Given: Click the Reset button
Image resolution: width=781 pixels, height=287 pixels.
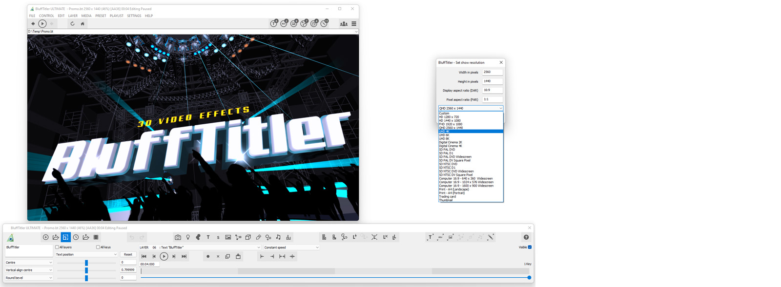Looking at the screenshot, I should [x=128, y=254].
